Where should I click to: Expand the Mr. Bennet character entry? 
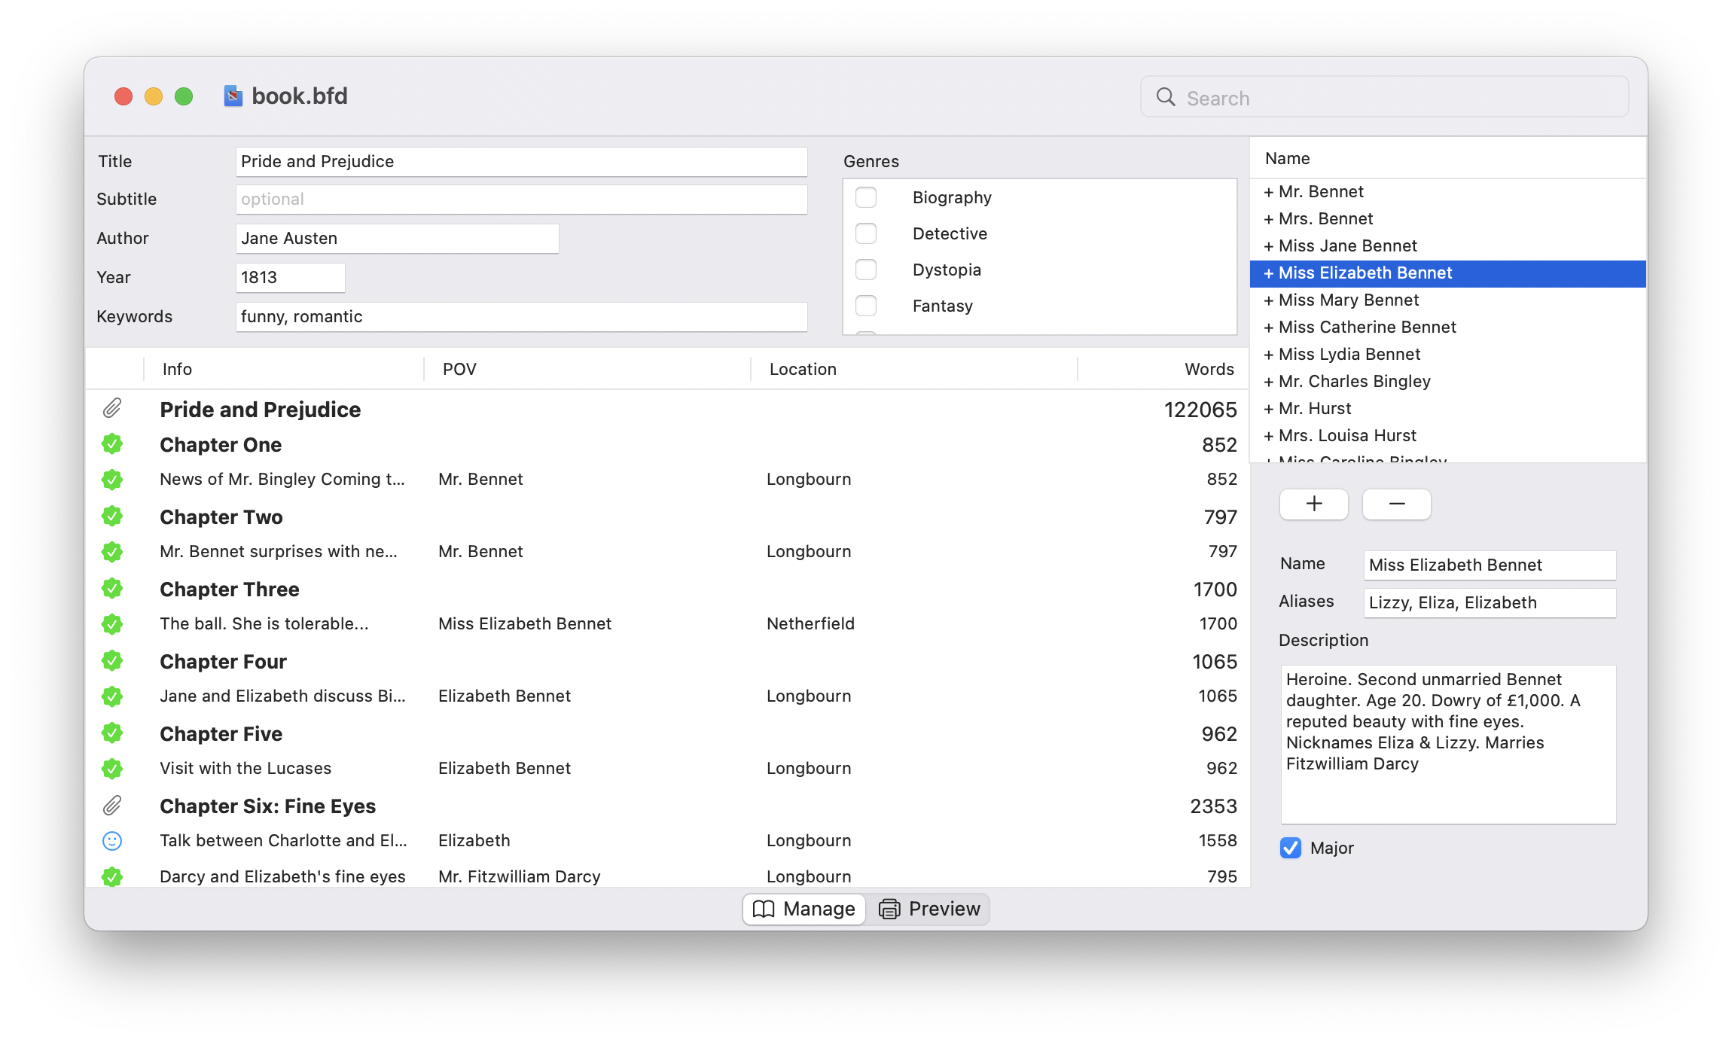tap(1269, 192)
